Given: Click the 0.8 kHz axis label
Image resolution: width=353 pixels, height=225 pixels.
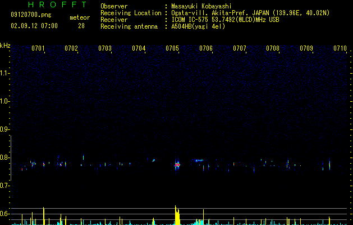Looking at the screenshot, I should point(5,157).
